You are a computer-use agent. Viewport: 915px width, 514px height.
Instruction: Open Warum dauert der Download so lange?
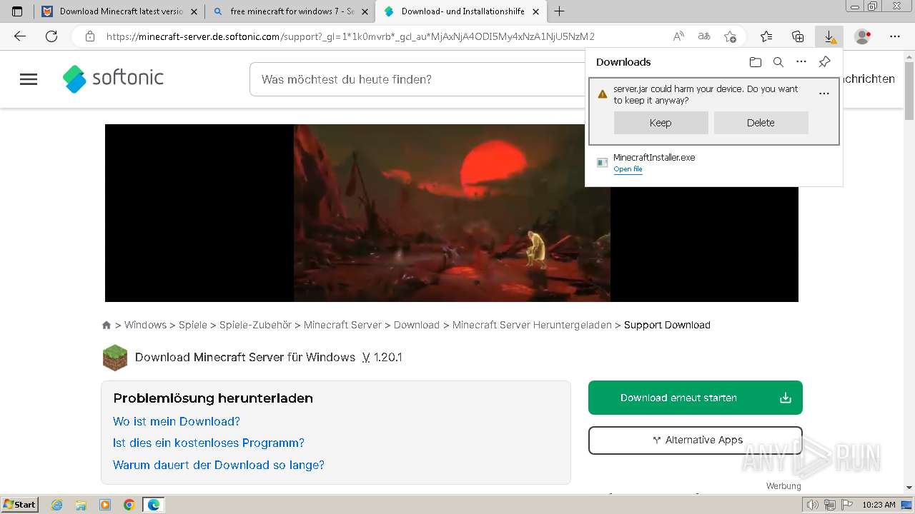(219, 465)
